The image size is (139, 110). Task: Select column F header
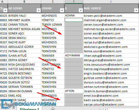coord(74,2)
